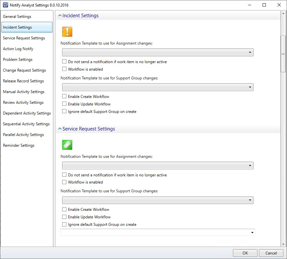
Task: Click the green Service Request icon
Action: pyautogui.click(x=67, y=145)
